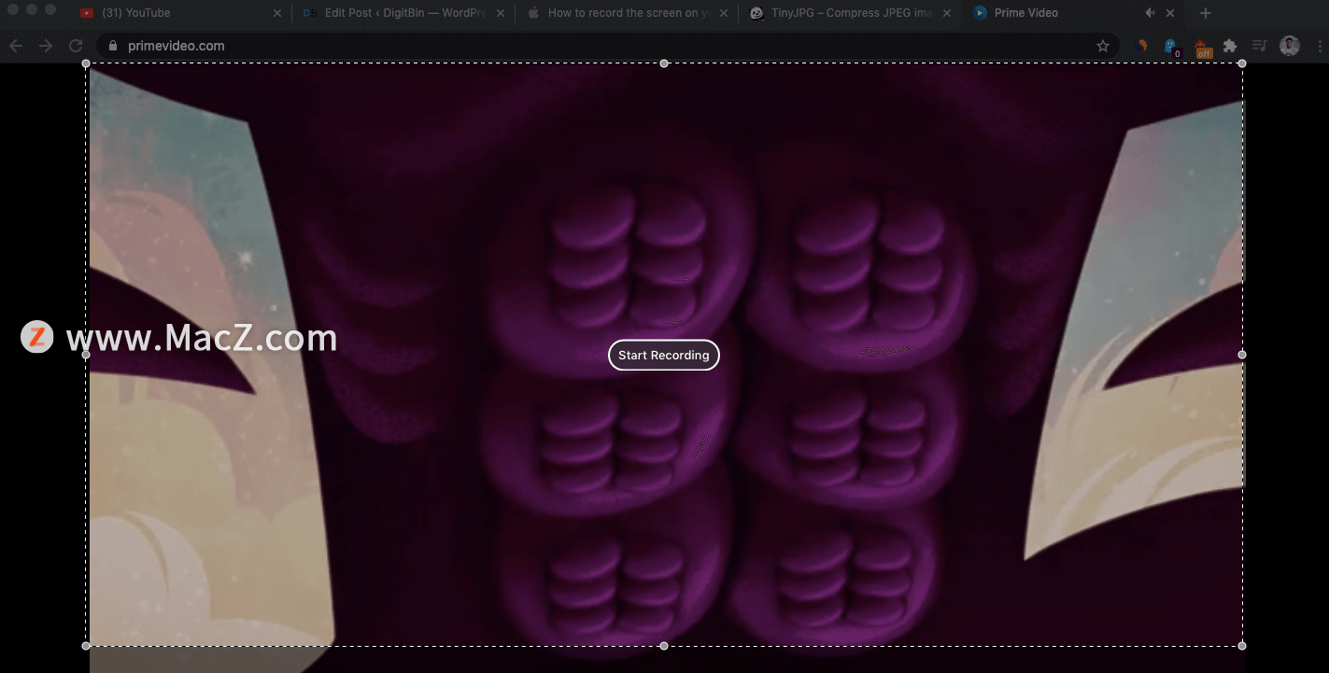Close the YouTube tab
This screenshot has width=1329, height=673.
[277, 13]
